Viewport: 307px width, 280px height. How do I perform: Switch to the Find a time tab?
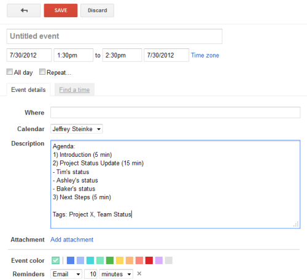[x=74, y=89]
